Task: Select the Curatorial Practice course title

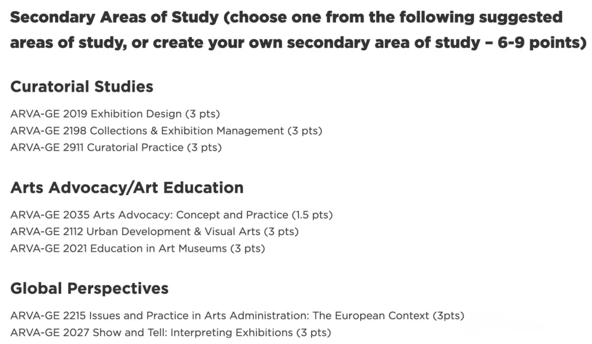Action: point(135,147)
